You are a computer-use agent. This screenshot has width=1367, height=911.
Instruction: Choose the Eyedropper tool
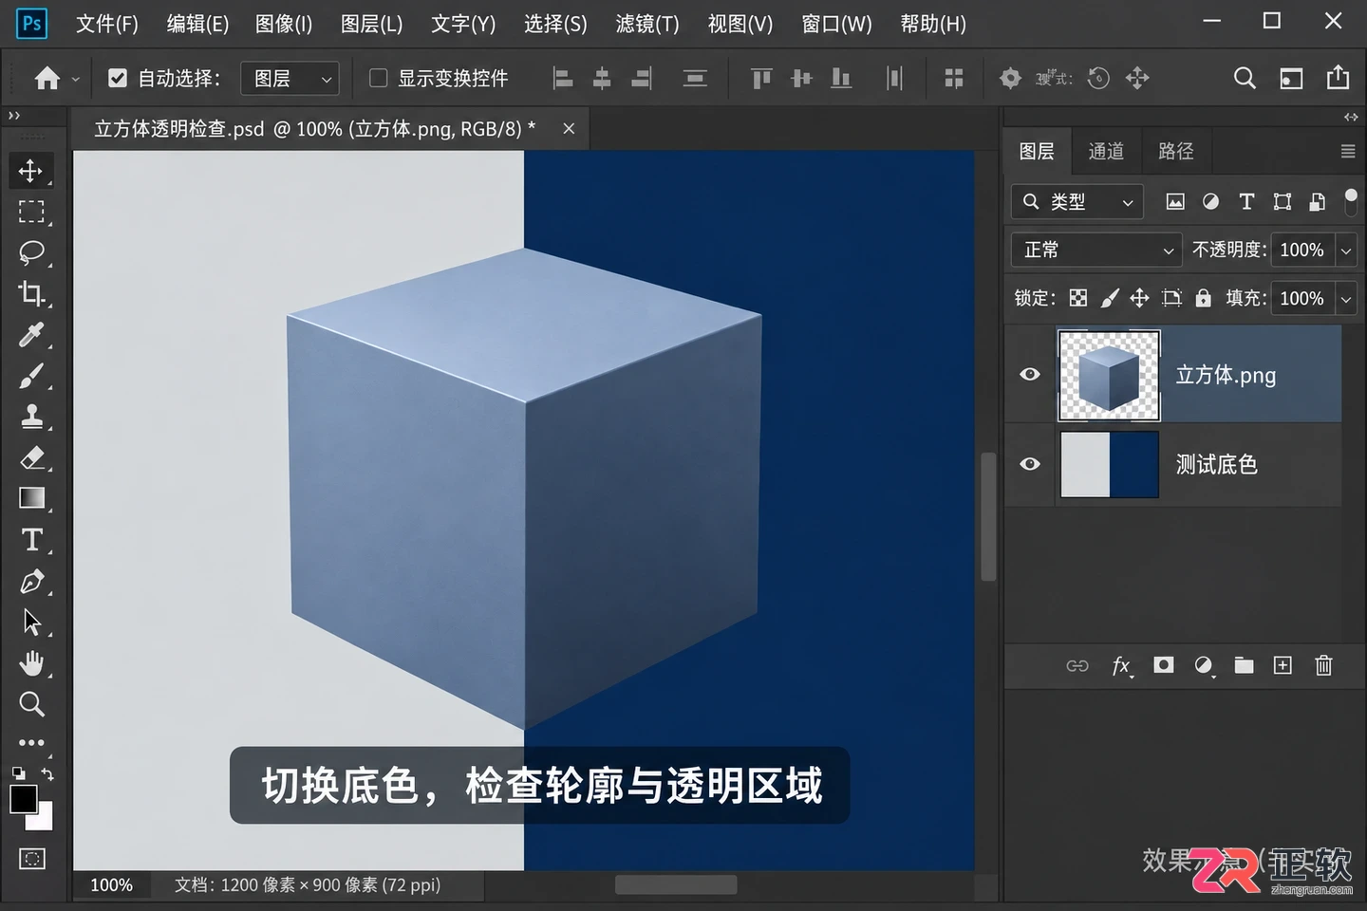(31, 335)
